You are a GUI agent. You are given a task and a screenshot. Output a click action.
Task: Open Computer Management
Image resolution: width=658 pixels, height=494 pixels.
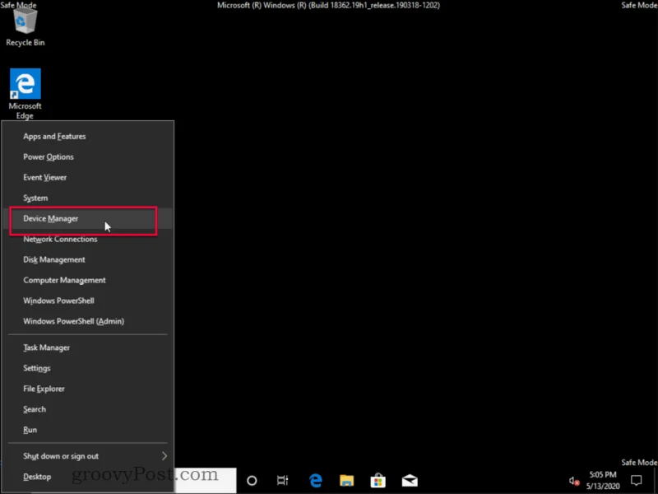(x=88, y=280)
